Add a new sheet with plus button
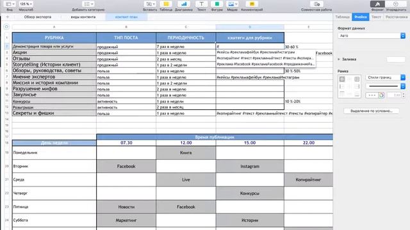Screen dimensions: 410x230 [x=7, y=17]
